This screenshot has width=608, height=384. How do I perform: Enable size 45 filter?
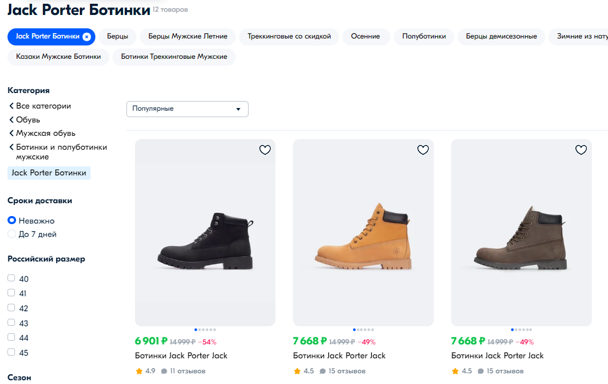[x=11, y=352]
